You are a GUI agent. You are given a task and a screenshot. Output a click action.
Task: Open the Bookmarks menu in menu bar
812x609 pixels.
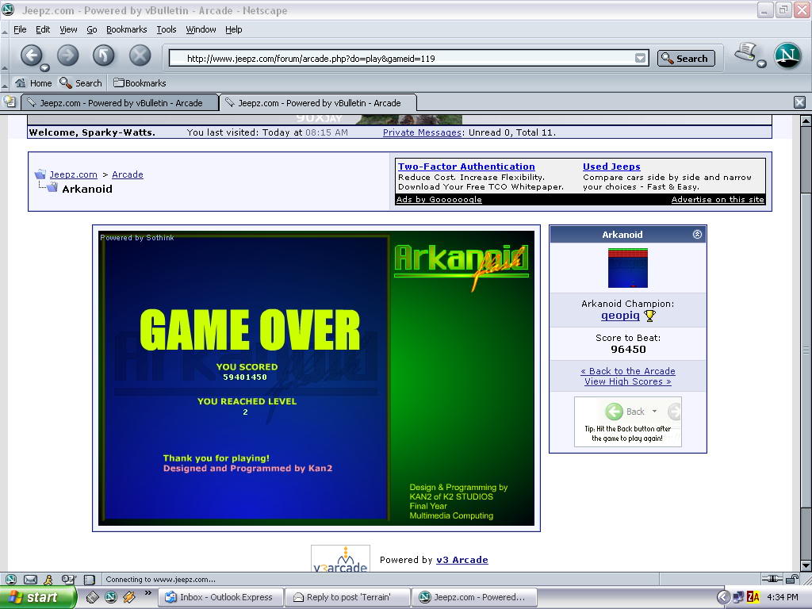click(x=126, y=29)
